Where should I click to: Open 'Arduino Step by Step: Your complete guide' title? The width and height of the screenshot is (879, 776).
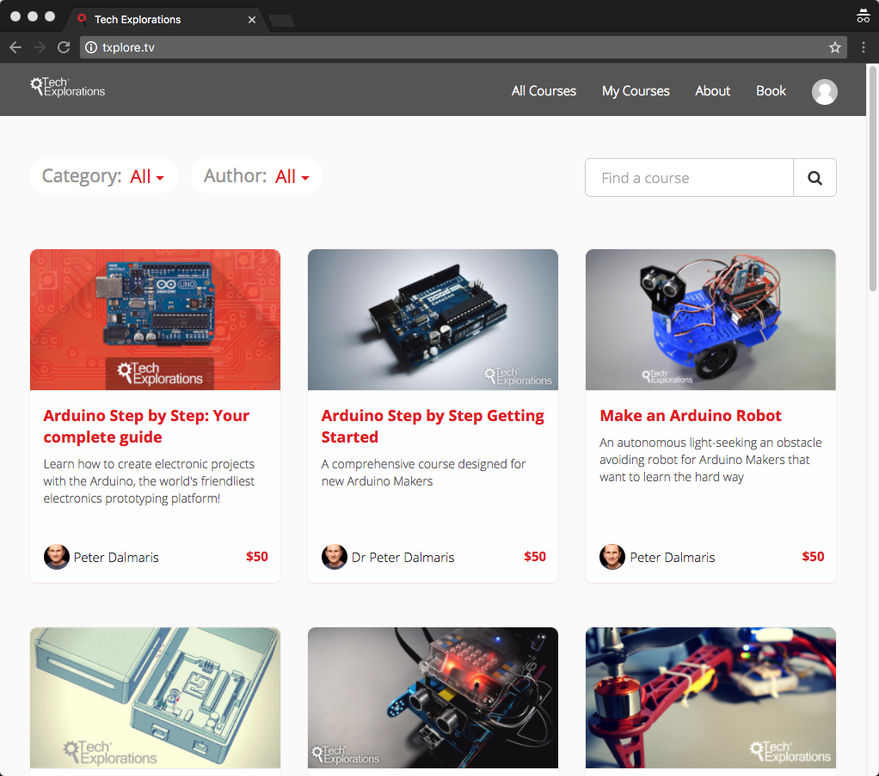[x=146, y=426]
